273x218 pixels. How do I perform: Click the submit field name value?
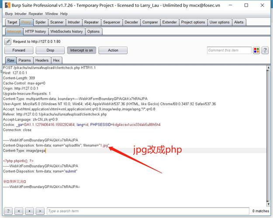pyautogui.click(x=70, y=171)
